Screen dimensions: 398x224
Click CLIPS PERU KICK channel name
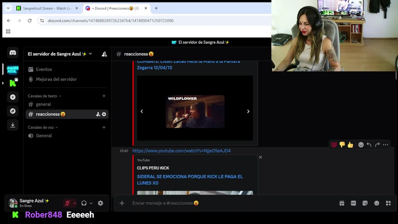click(153, 168)
